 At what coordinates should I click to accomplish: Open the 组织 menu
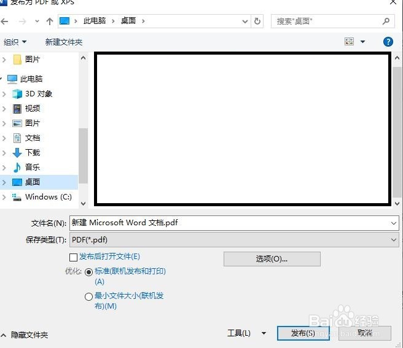click(15, 42)
